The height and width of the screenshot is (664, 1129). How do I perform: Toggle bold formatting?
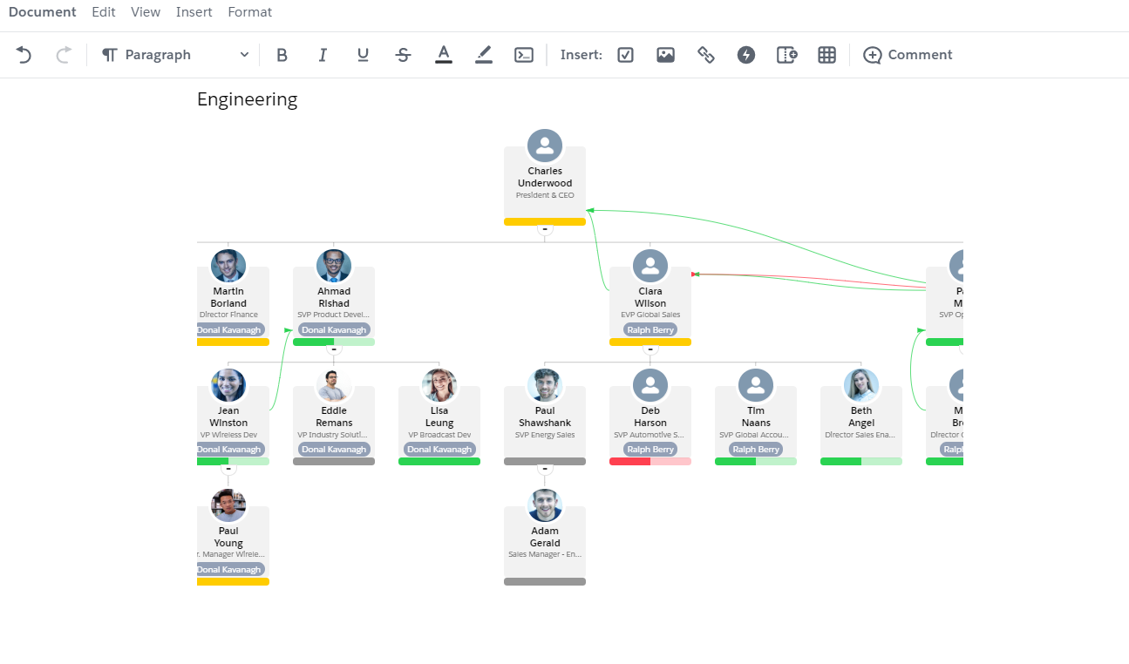(x=282, y=55)
